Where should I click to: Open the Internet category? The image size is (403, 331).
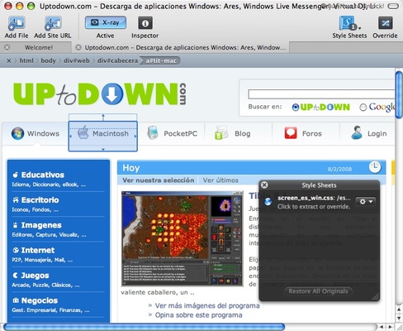(38, 250)
